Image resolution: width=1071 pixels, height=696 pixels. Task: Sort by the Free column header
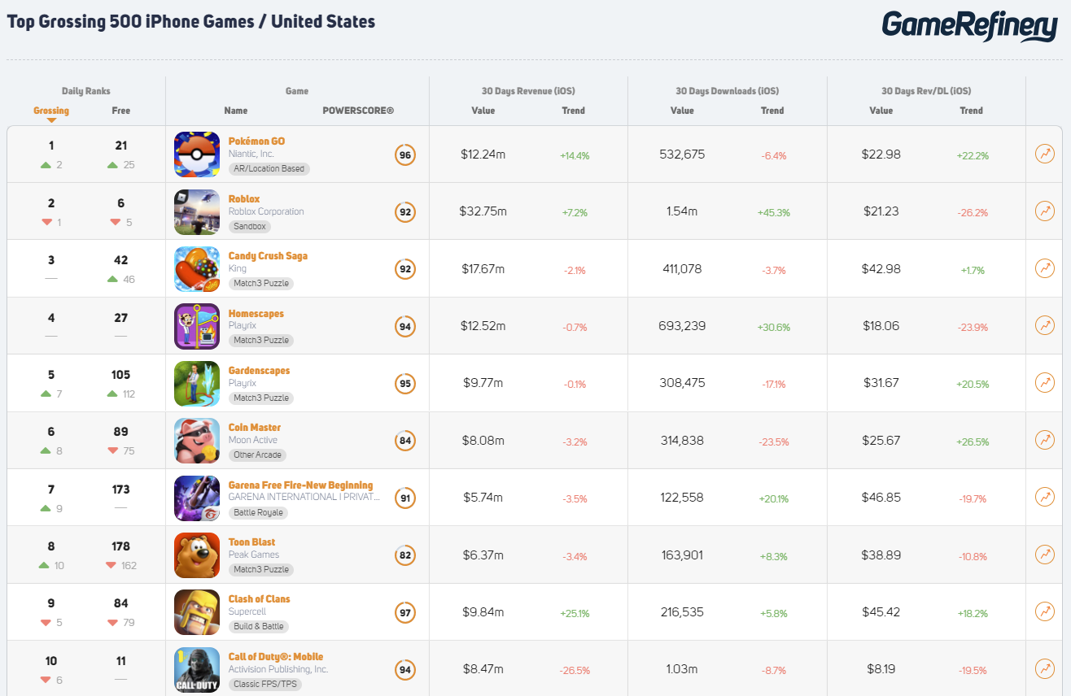tap(120, 111)
